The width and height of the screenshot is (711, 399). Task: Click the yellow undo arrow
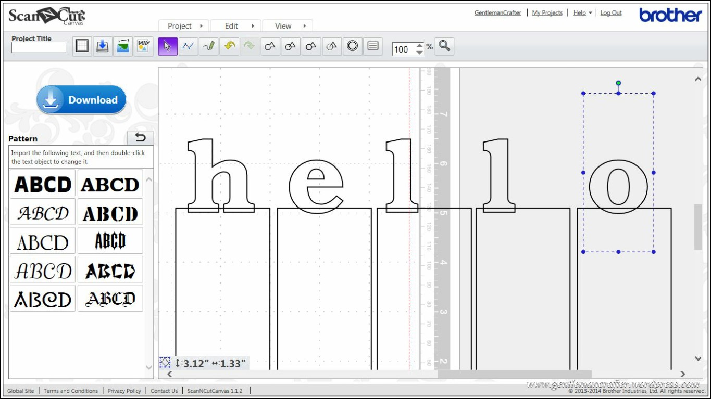[x=229, y=46]
